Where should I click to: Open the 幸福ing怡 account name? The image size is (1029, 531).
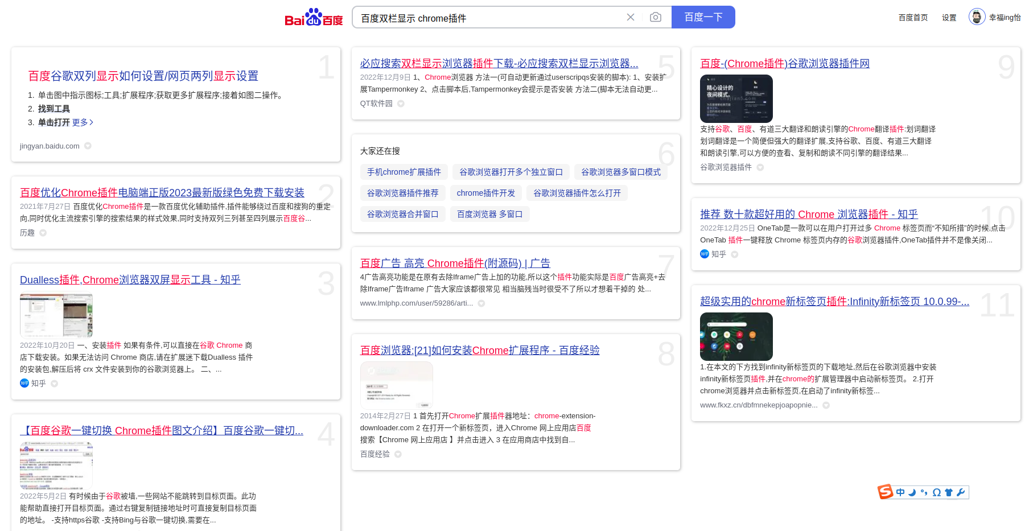point(1005,18)
